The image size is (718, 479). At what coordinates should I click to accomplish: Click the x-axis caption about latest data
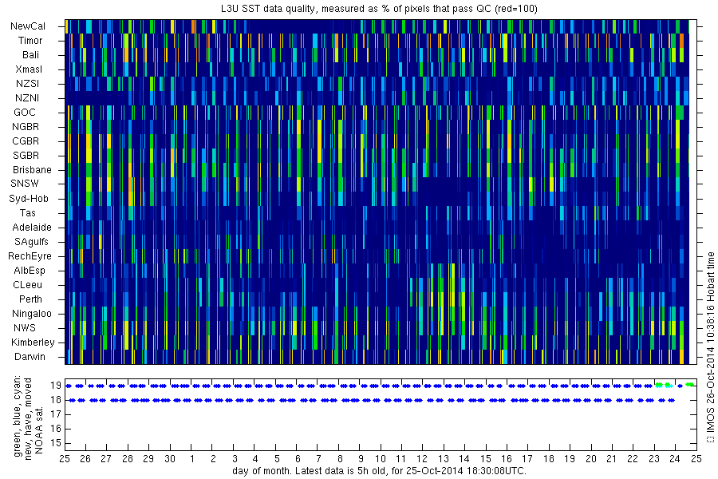pyautogui.click(x=380, y=471)
